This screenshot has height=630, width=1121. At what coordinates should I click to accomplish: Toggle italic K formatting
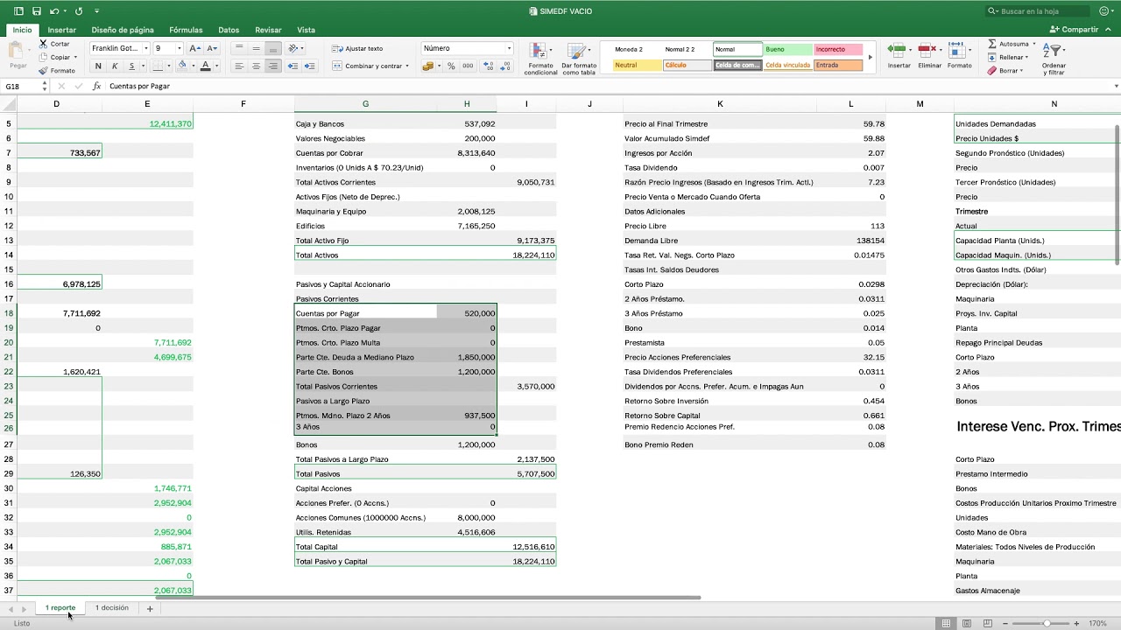115,66
